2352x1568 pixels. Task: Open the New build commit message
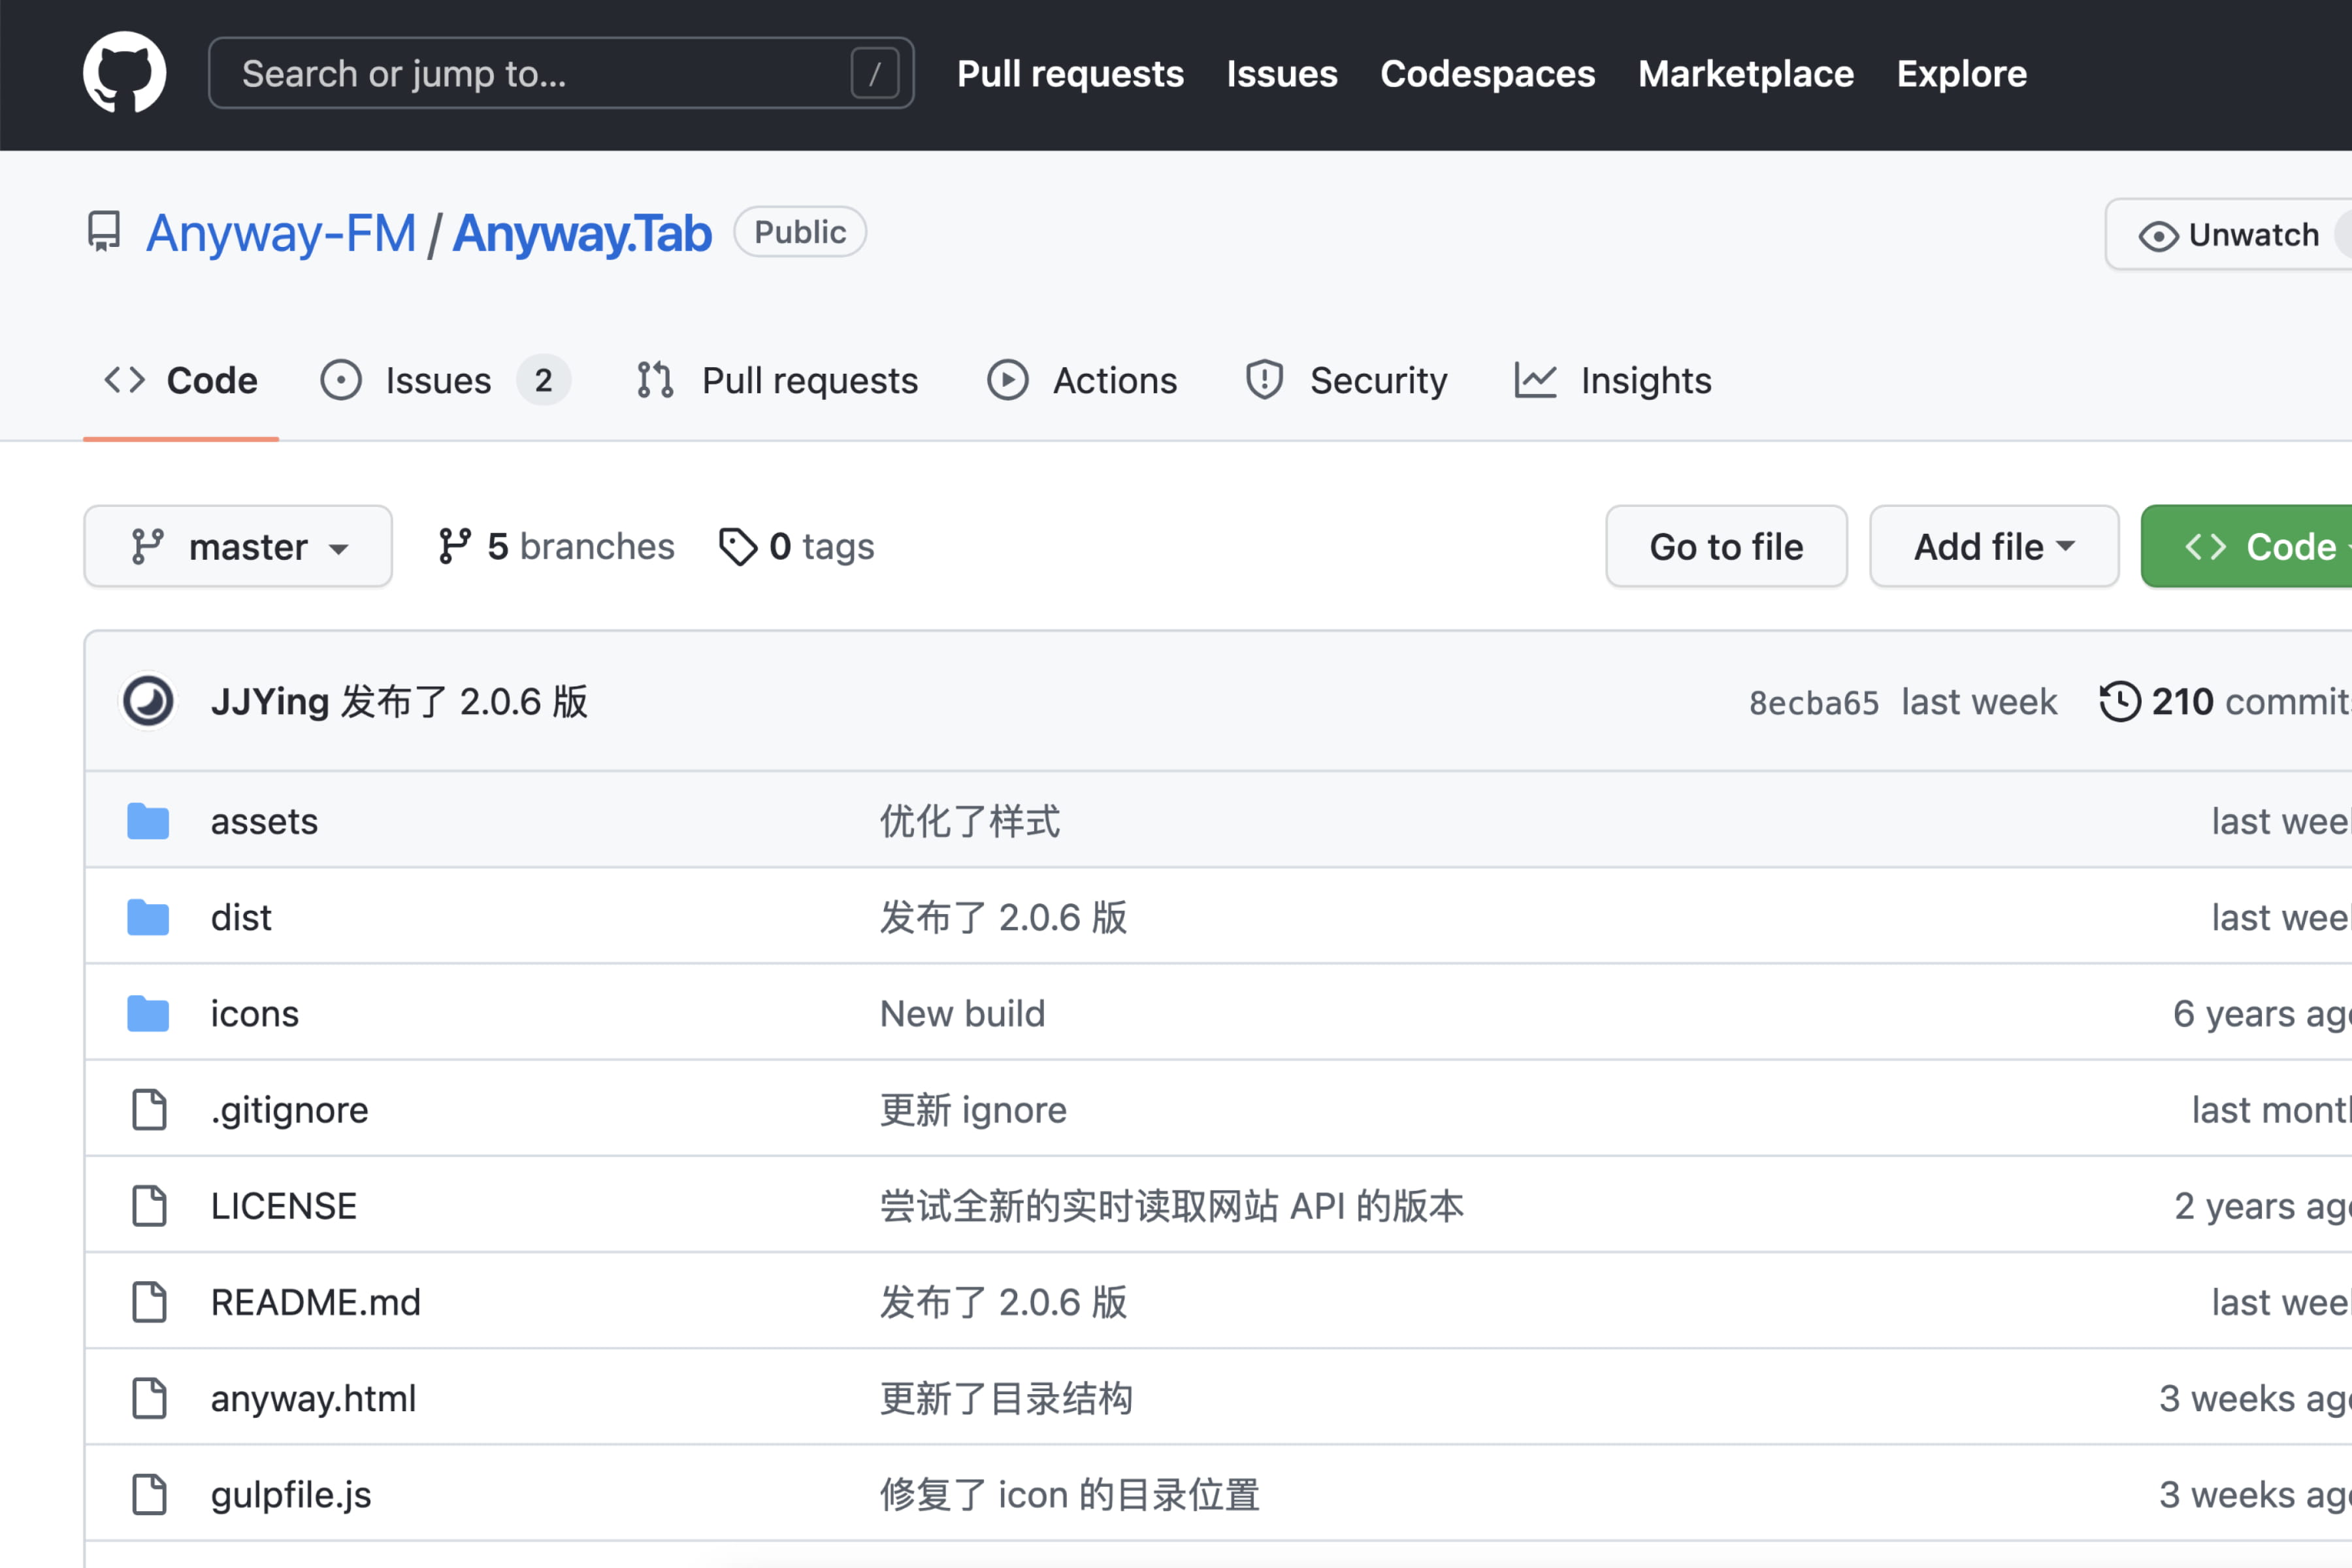pos(963,1013)
